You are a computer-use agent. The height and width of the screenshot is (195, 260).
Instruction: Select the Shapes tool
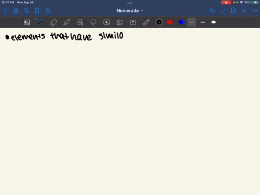[80, 22]
